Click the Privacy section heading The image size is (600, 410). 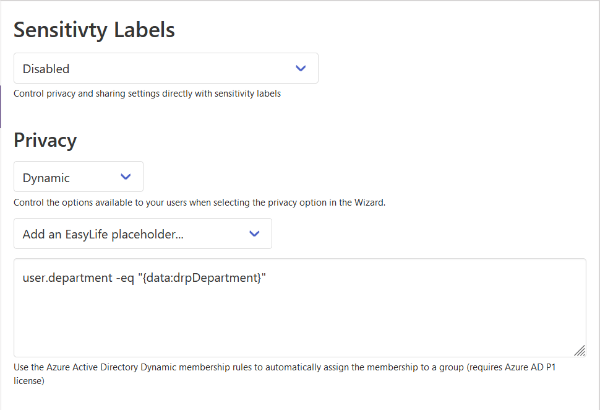pyautogui.click(x=45, y=140)
